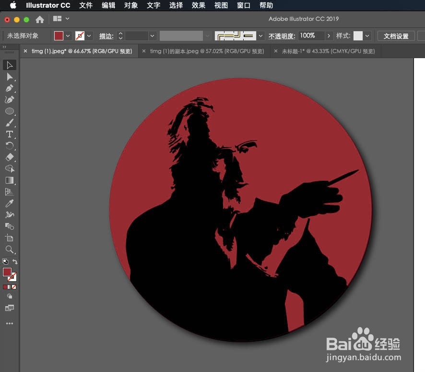This screenshot has height=372, width=425.
Task: Open Edit Toolbar three dots
Action: click(10, 323)
